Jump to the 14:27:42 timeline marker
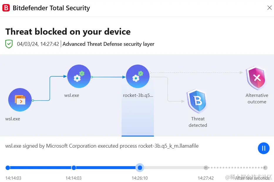Image resolution: width=274 pixels, height=182 pixels. [206, 168]
